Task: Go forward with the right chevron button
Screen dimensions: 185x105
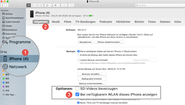Action: pyautogui.click(x=7, y=5)
